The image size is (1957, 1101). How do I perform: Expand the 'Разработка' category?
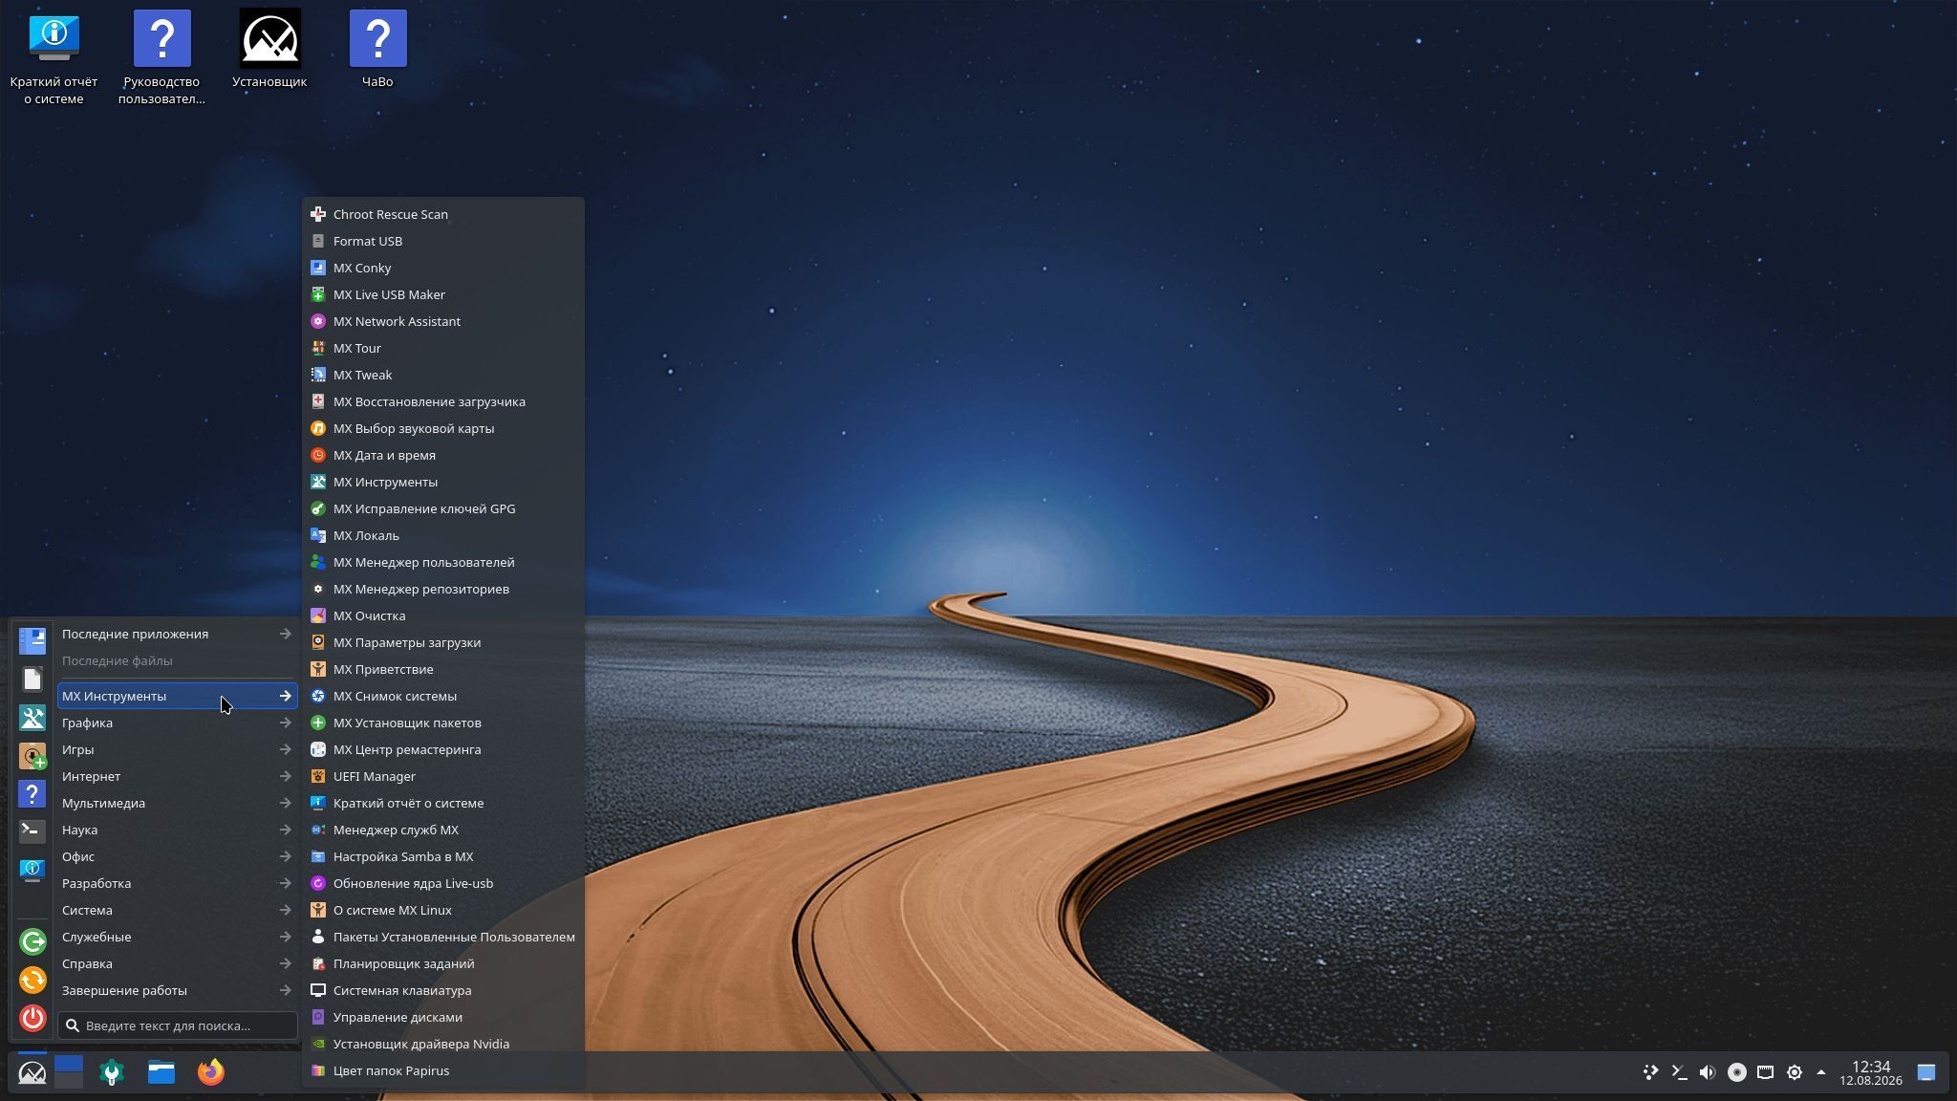coord(177,883)
